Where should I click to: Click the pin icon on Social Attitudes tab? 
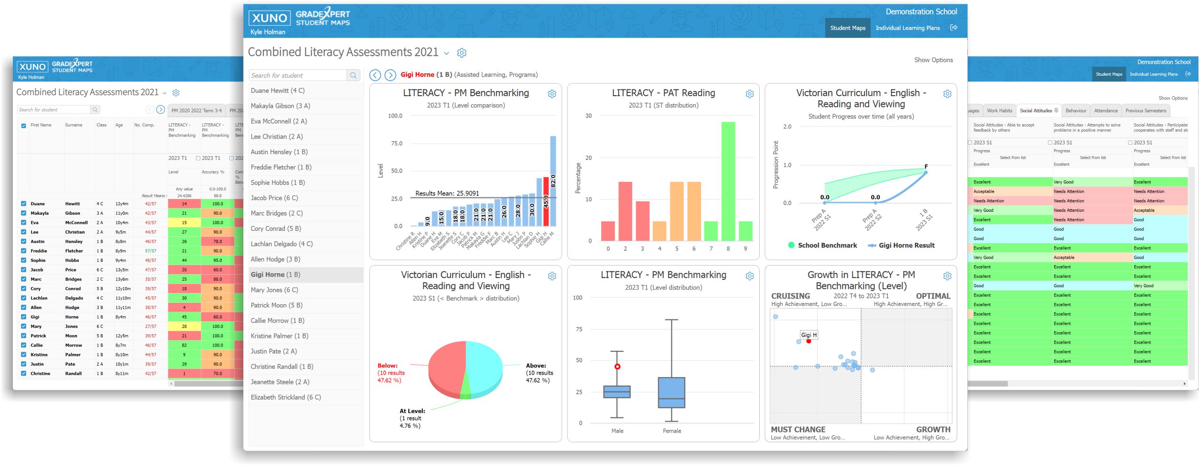coord(1056,110)
